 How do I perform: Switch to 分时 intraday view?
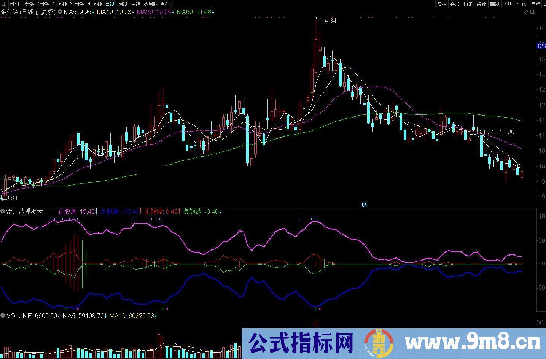click(x=14, y=3)
